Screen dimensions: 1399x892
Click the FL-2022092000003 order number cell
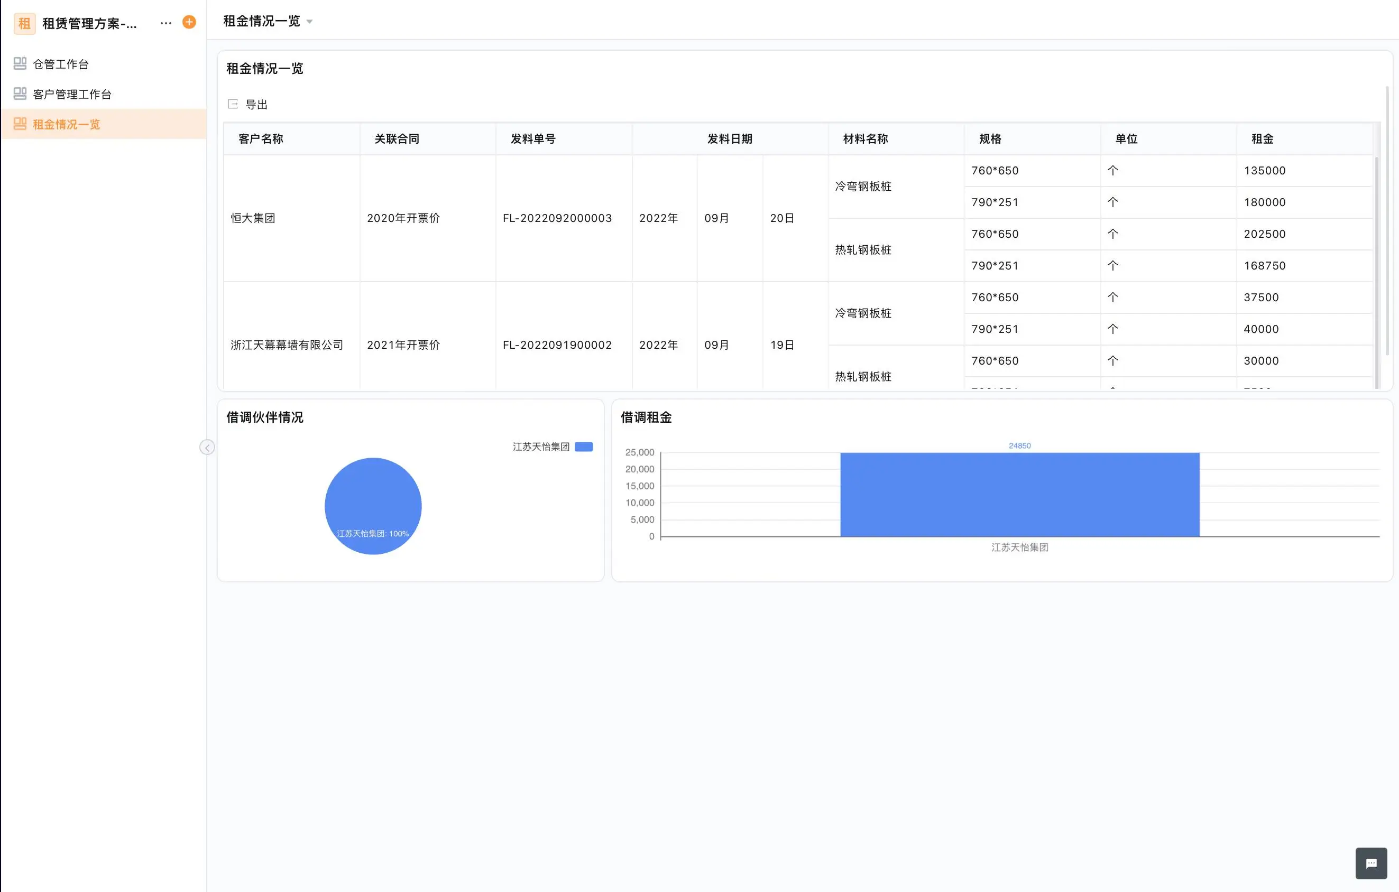tap(557, 218)
